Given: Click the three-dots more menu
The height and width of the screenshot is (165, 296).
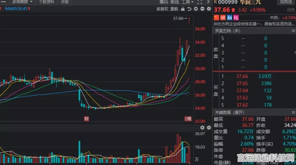Looking at the screenshot, I should [3, 2].
